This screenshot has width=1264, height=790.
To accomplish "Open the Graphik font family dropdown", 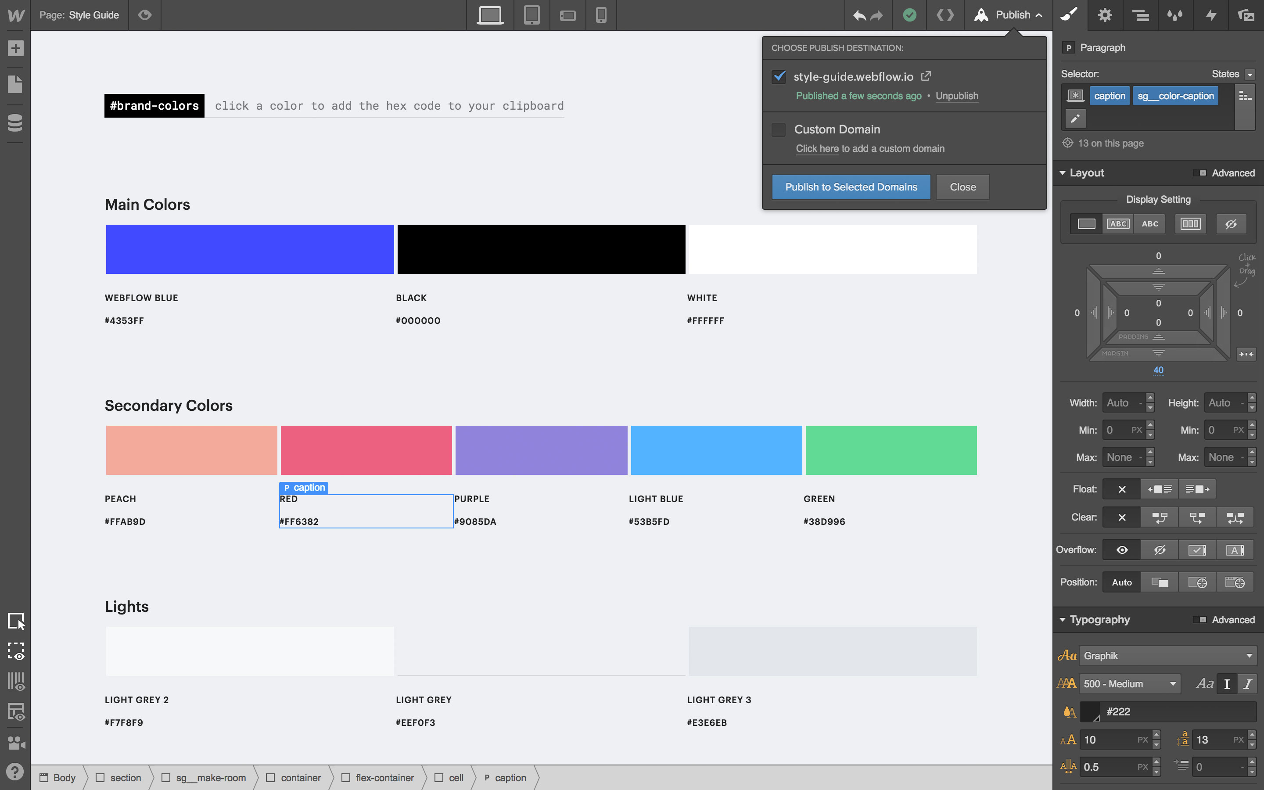I will pos(1167,655).
